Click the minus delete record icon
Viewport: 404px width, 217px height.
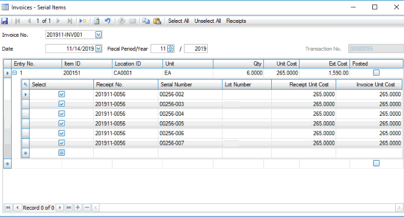coord(87,208)
